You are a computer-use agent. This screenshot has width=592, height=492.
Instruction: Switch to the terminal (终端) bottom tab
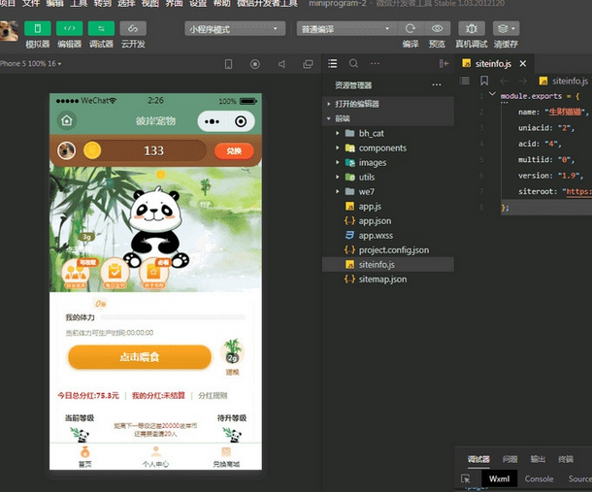[566, 459]
